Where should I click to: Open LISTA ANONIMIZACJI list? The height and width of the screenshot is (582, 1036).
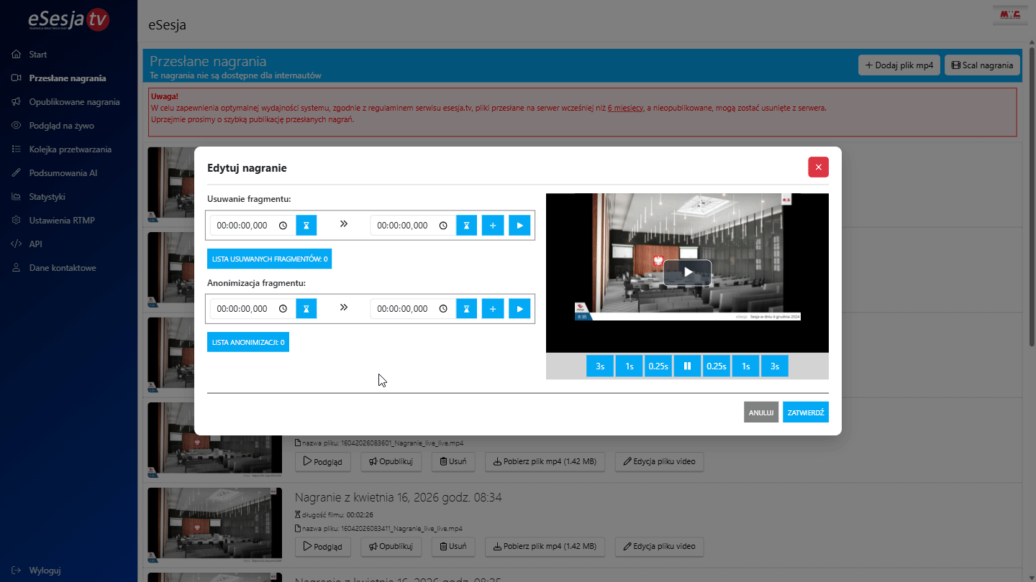pyautogui.click(x=247, y=342)
